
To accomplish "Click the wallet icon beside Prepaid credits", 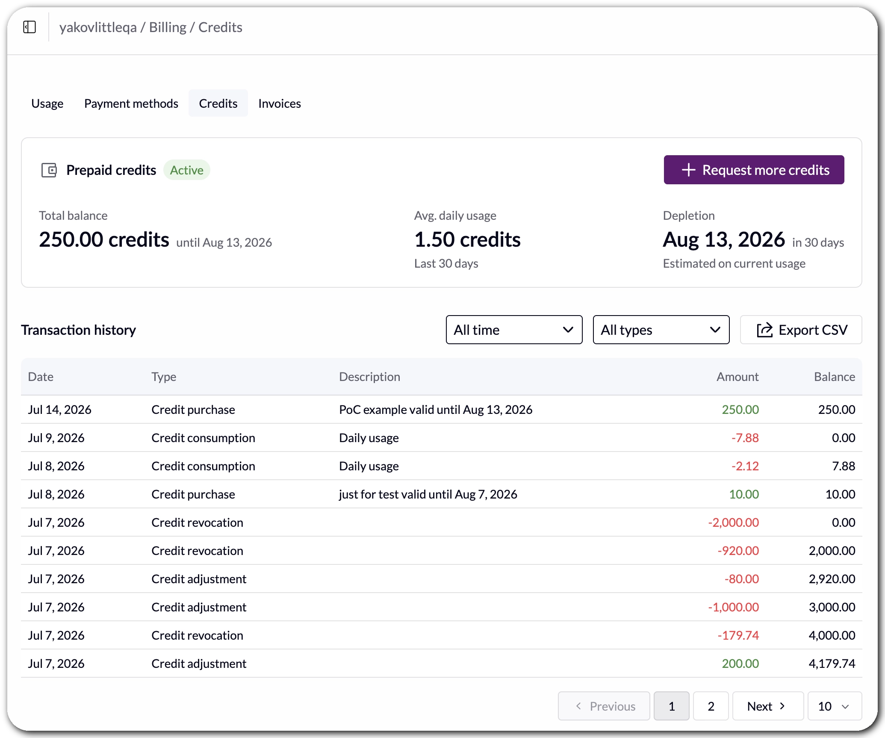I will [49, 170].
